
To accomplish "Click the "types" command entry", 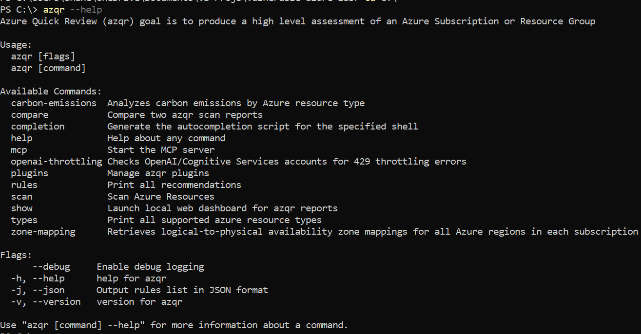I will (24, 220).
